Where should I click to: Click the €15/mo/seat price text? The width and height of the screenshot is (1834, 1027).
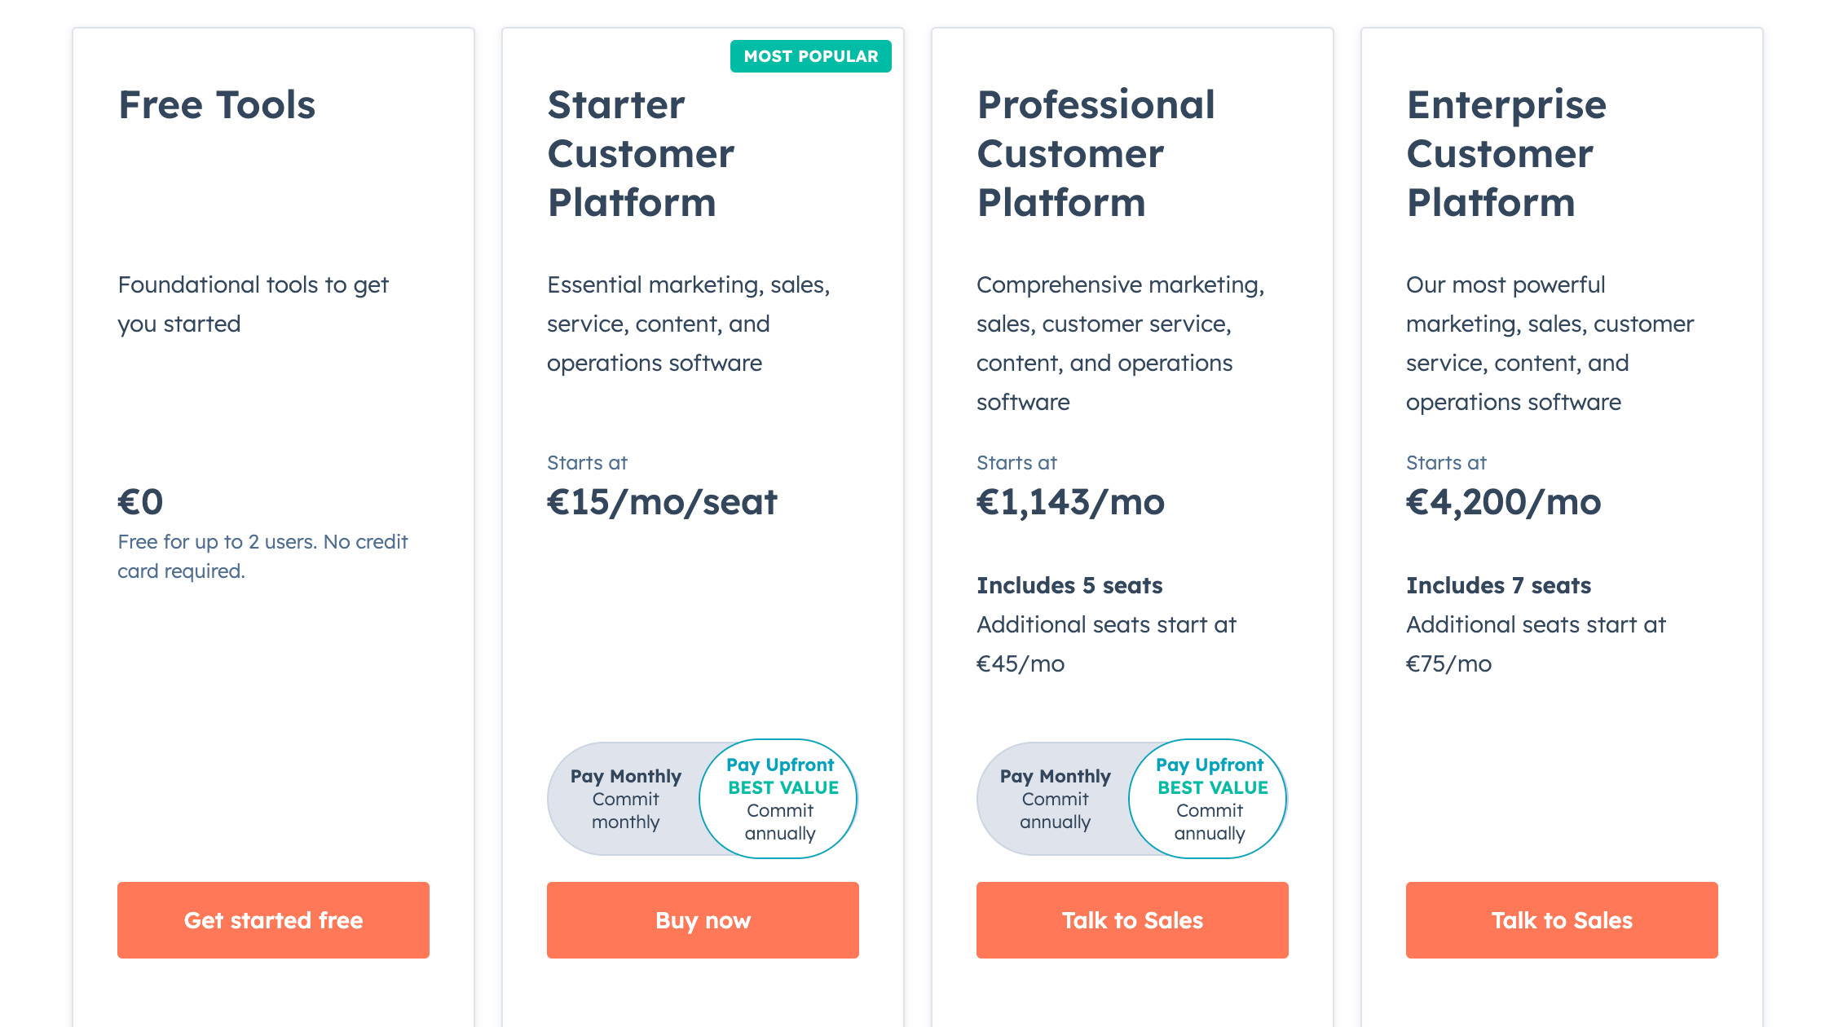[x=662, y=502]
